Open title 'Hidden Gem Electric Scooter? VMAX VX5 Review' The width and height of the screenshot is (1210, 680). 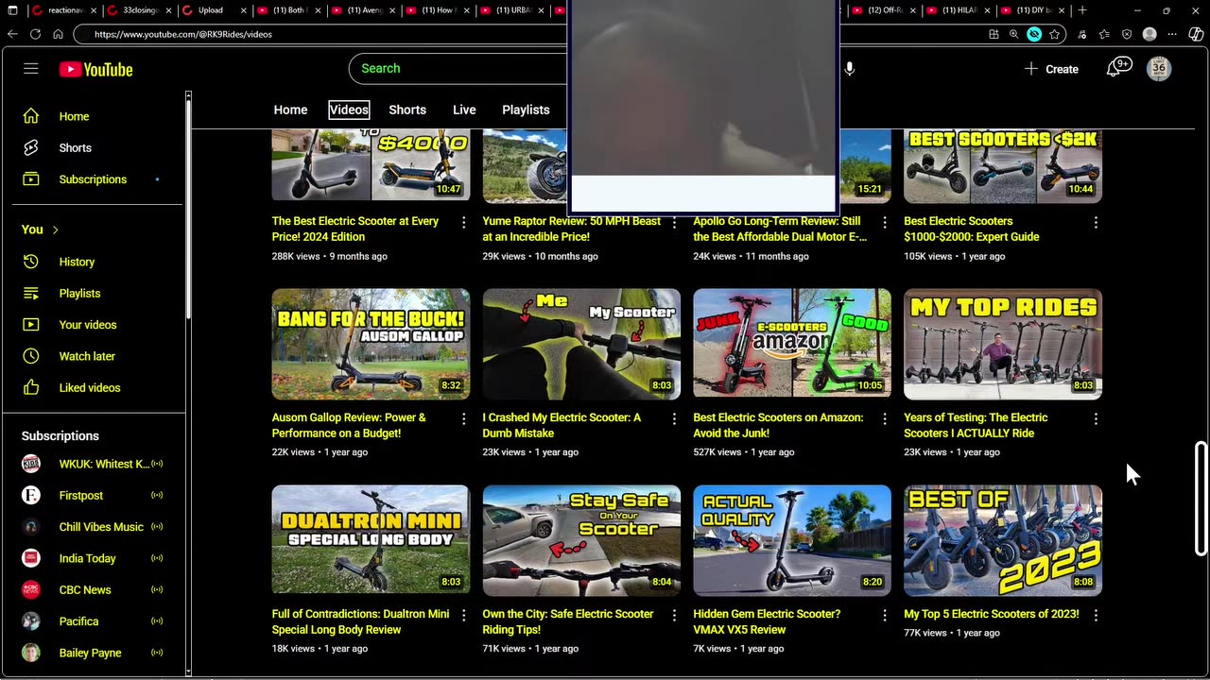point(767,621)
